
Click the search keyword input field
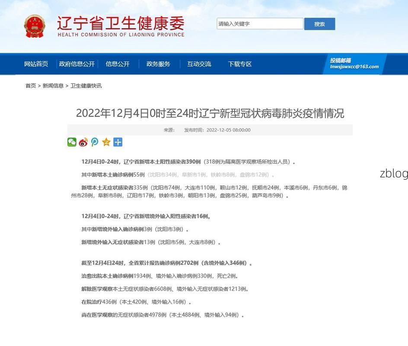(x=260, y=23)
